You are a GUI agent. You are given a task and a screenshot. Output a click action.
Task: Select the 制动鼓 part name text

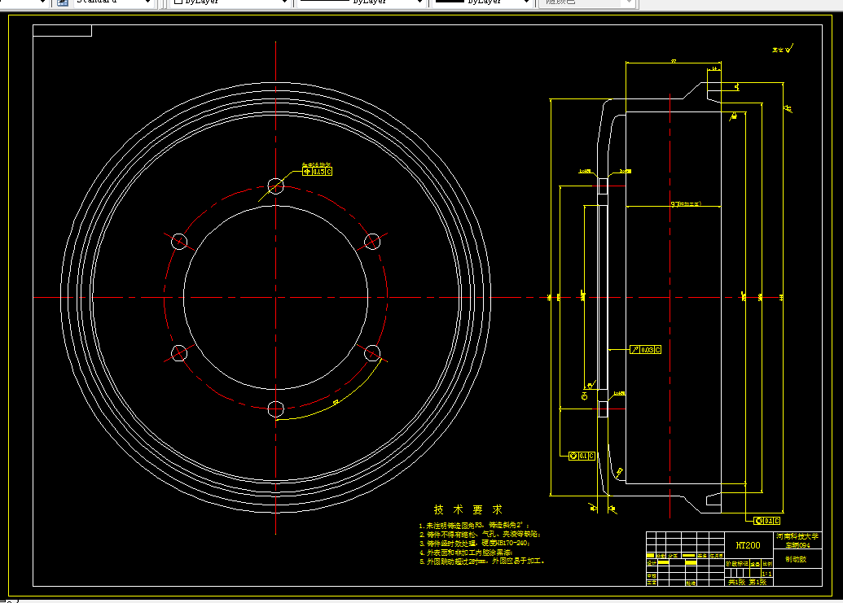[x=796, y=559]
